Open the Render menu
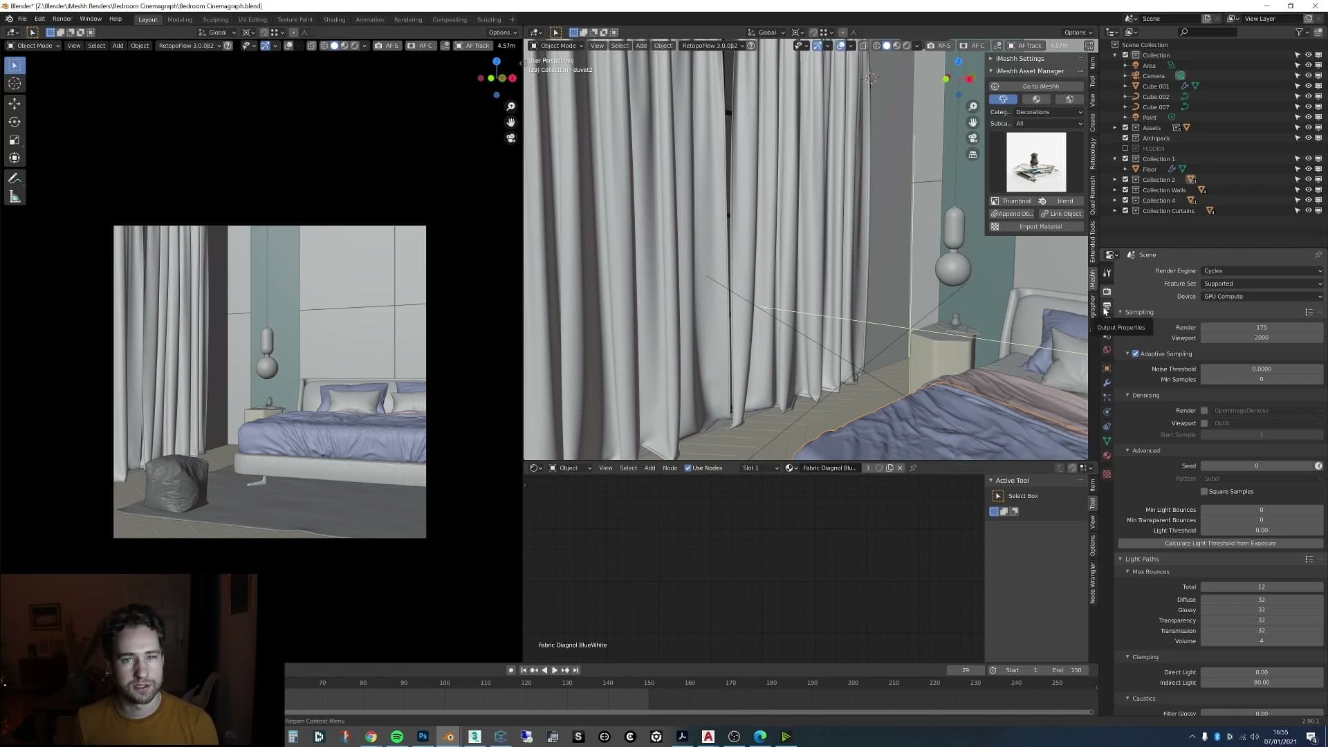Image resolution: width=1328 pixels, height=747 pixels. 62,19
